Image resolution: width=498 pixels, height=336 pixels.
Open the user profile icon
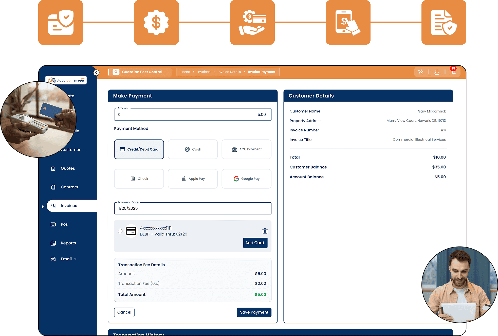click(x=437, y=72)
